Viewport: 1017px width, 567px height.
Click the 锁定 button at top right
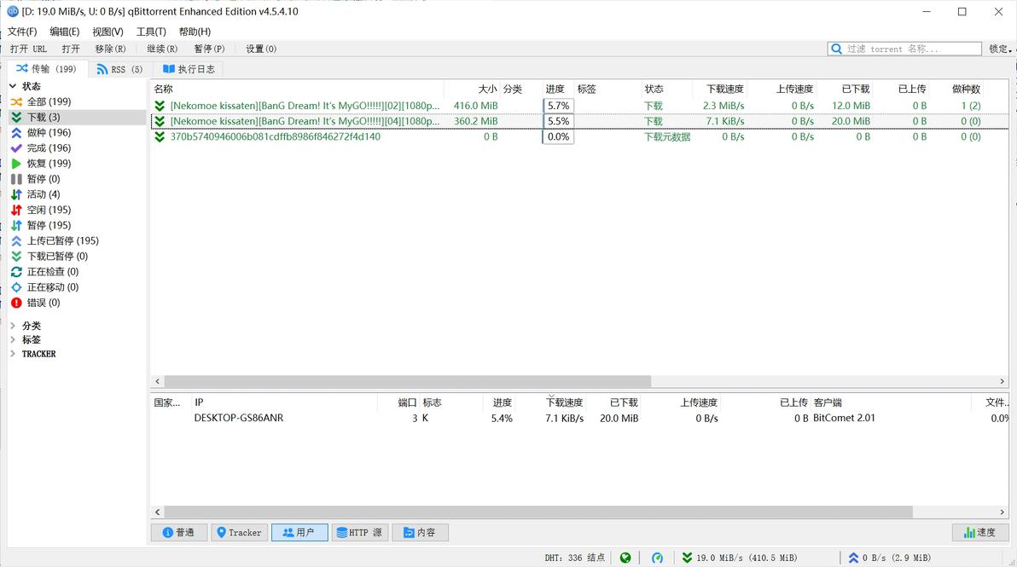pos(1000,49)
